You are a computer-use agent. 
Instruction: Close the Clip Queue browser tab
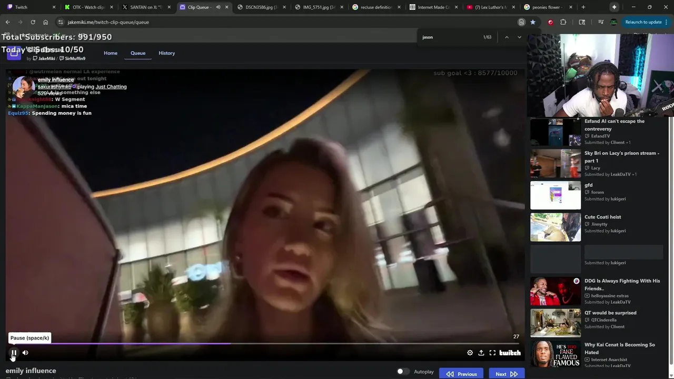click(x=227, y=7)
